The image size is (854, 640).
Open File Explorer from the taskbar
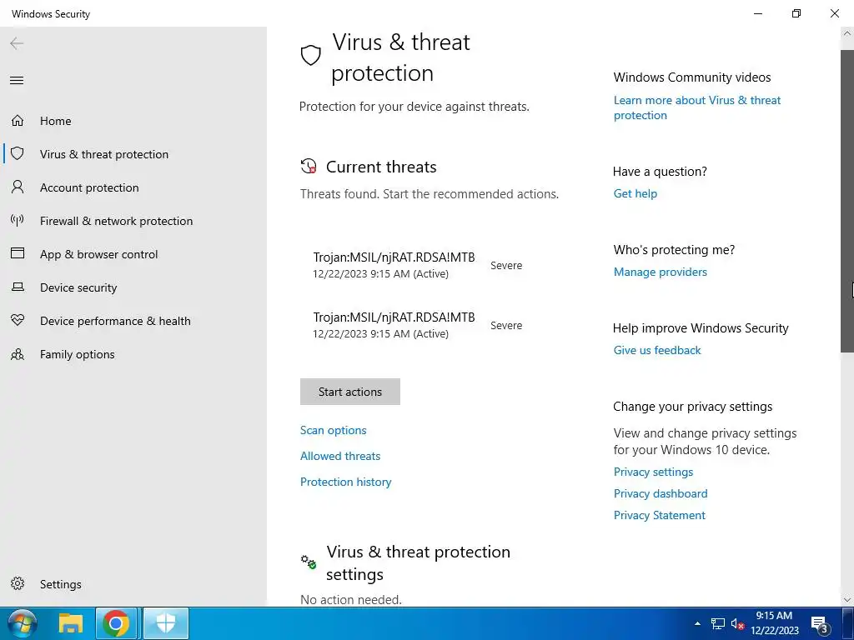(x=71, y=623)
